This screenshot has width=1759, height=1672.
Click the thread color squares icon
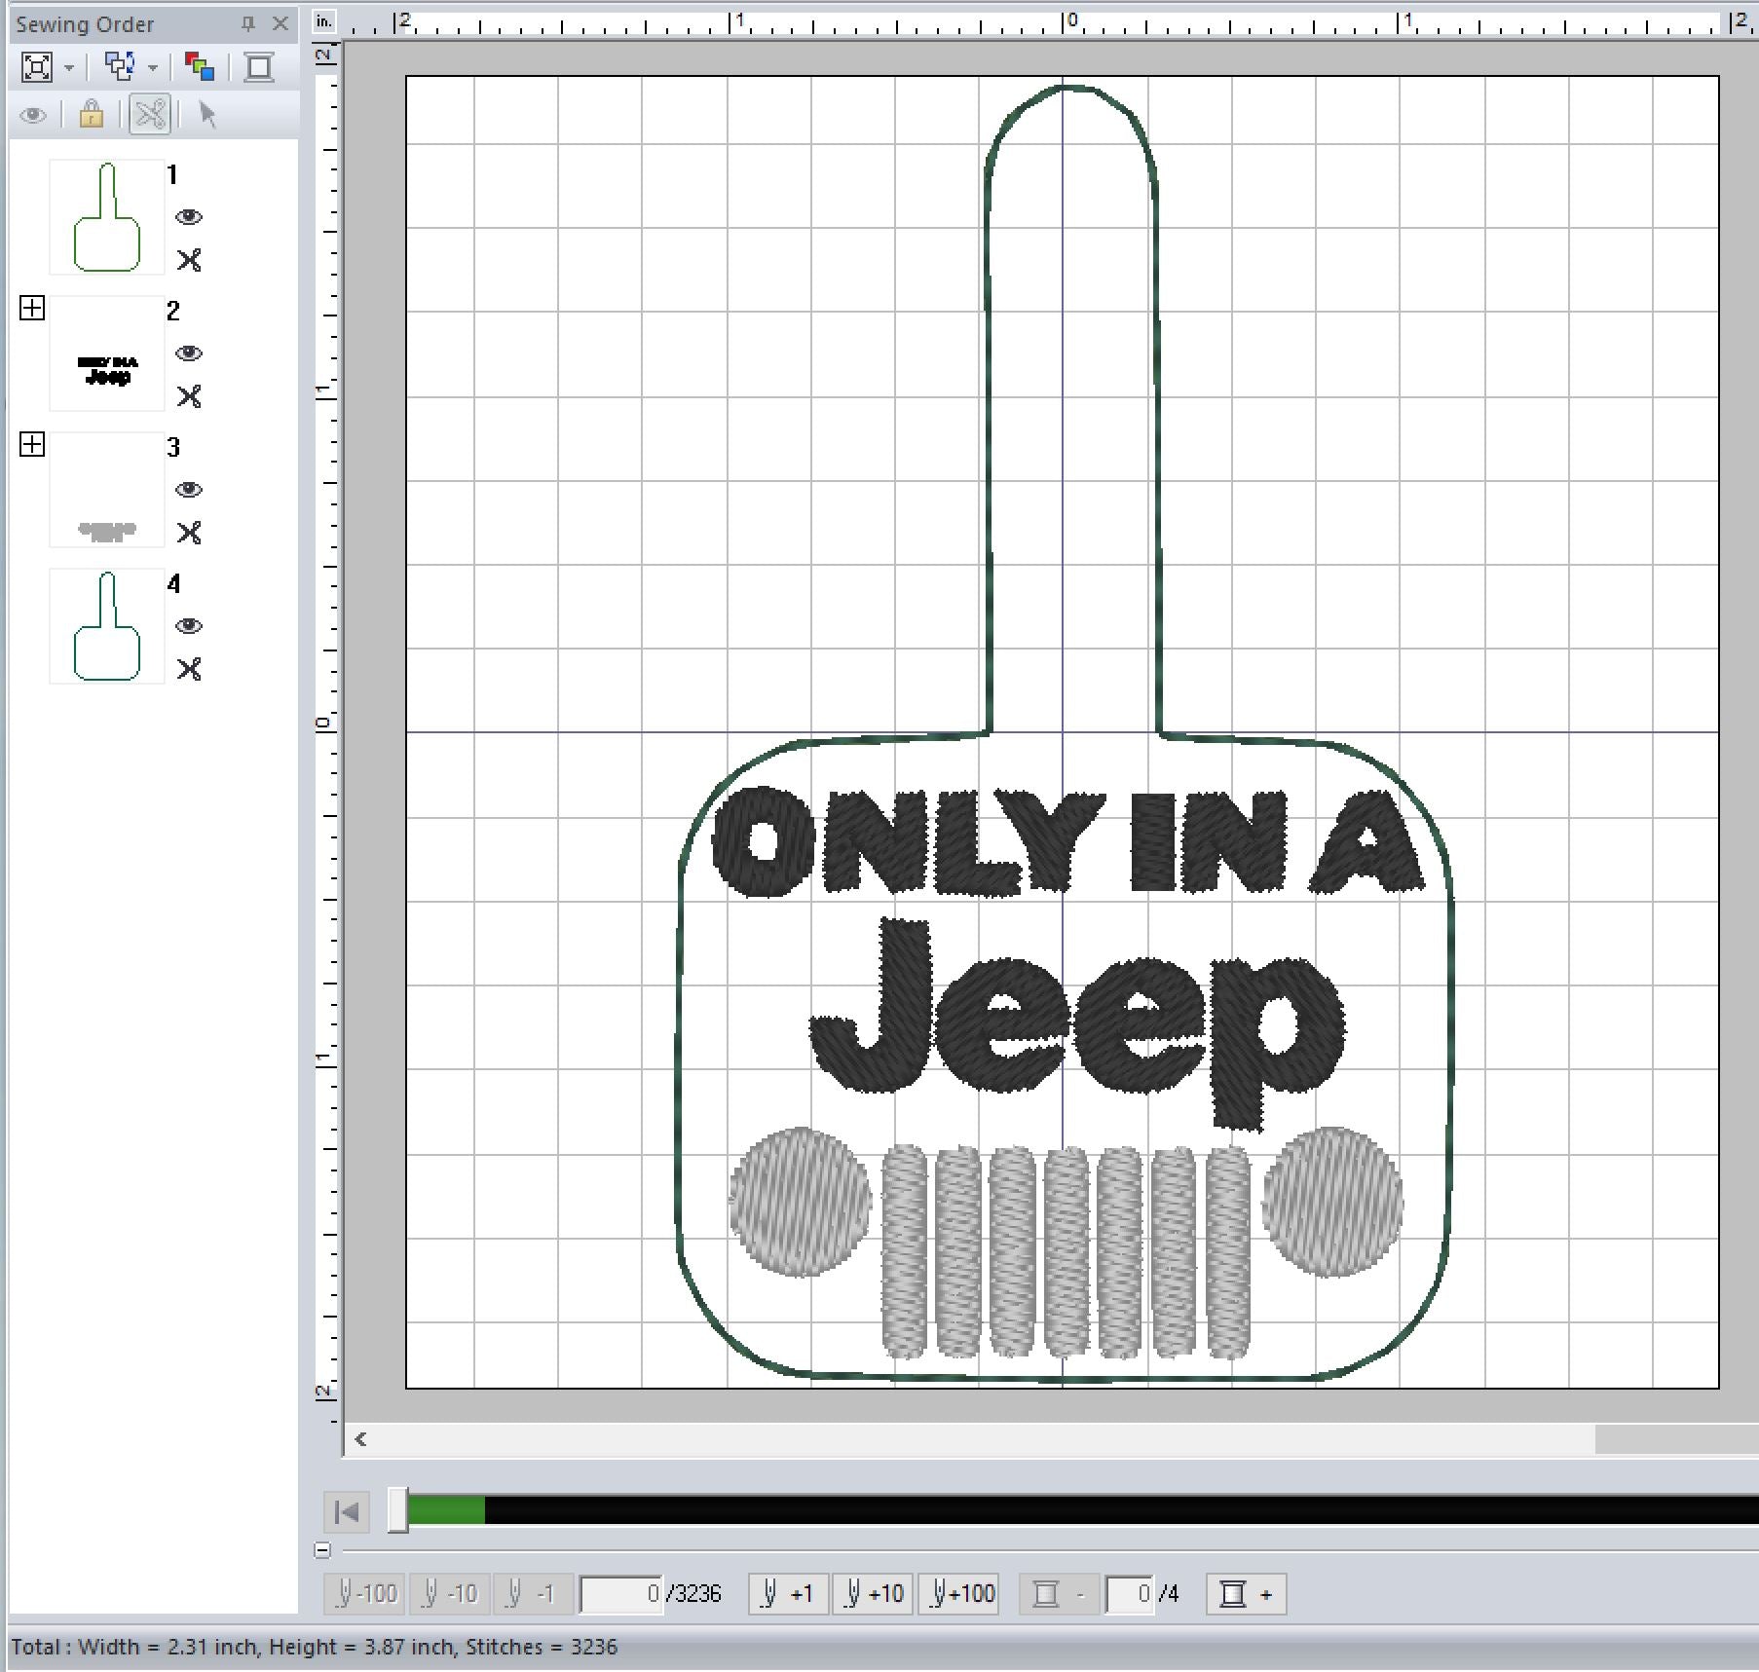[x=199, y=67]
